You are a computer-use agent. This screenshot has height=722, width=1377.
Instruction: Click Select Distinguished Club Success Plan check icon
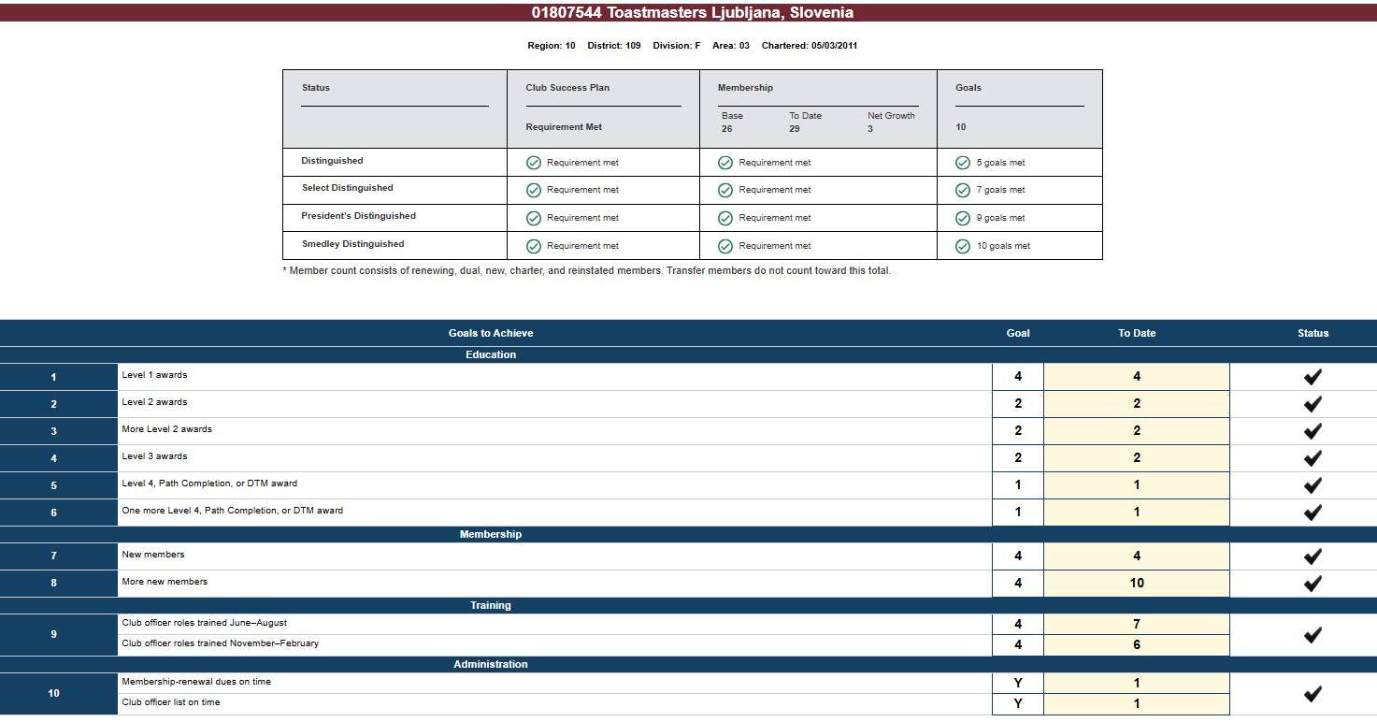coord(534,190)
